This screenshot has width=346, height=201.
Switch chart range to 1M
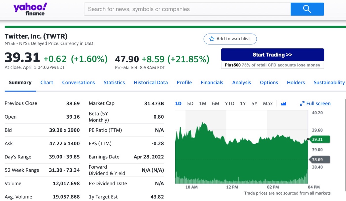(203, 104)
